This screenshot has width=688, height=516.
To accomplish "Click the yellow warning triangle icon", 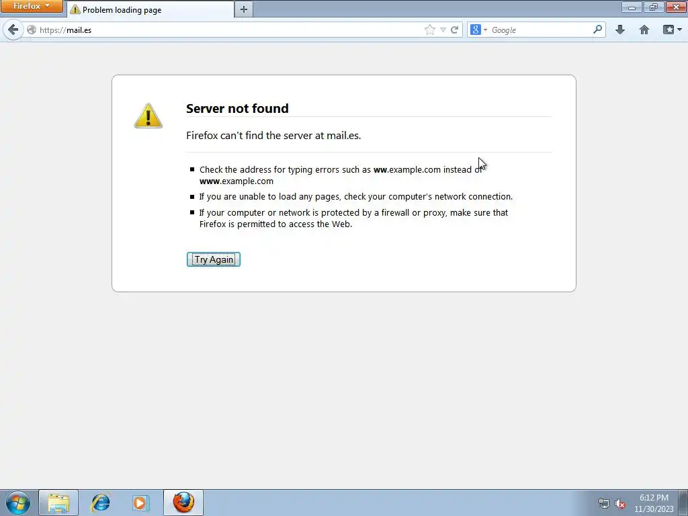I will (148, 116).
